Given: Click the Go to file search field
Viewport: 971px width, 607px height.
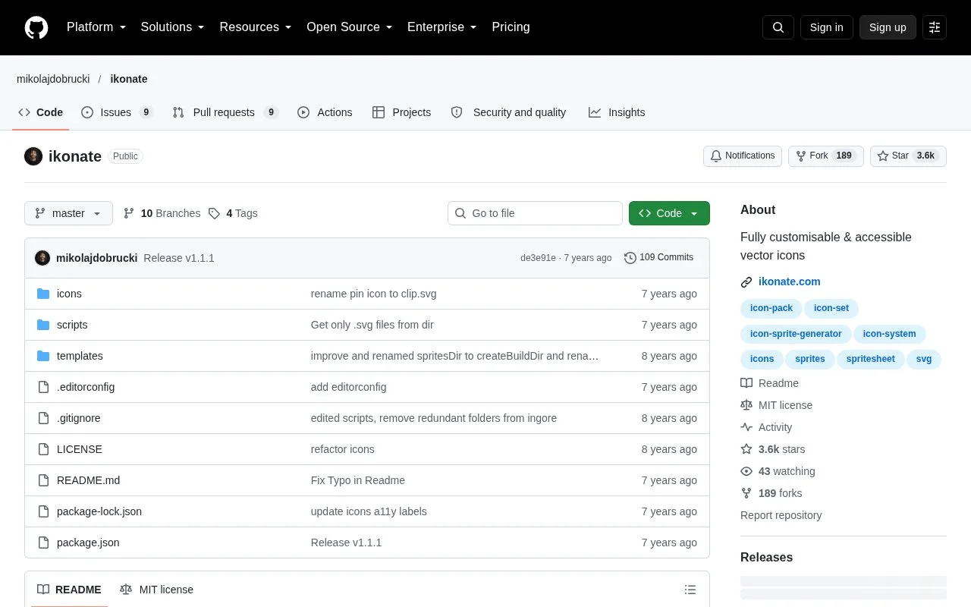Looking at the screenshot, I should point(535,213).
